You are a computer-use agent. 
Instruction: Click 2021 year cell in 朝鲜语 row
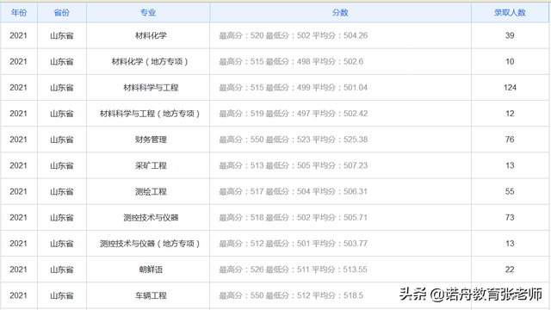coord(18,270)
